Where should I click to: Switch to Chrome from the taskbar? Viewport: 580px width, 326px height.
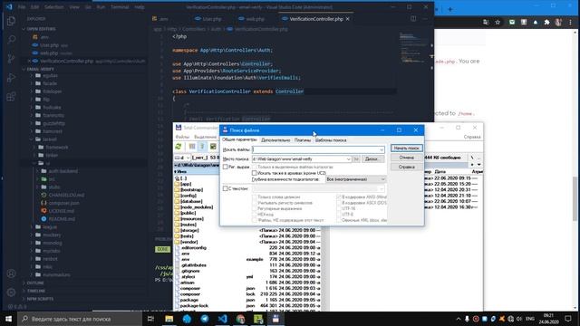[x=240, y=319]
